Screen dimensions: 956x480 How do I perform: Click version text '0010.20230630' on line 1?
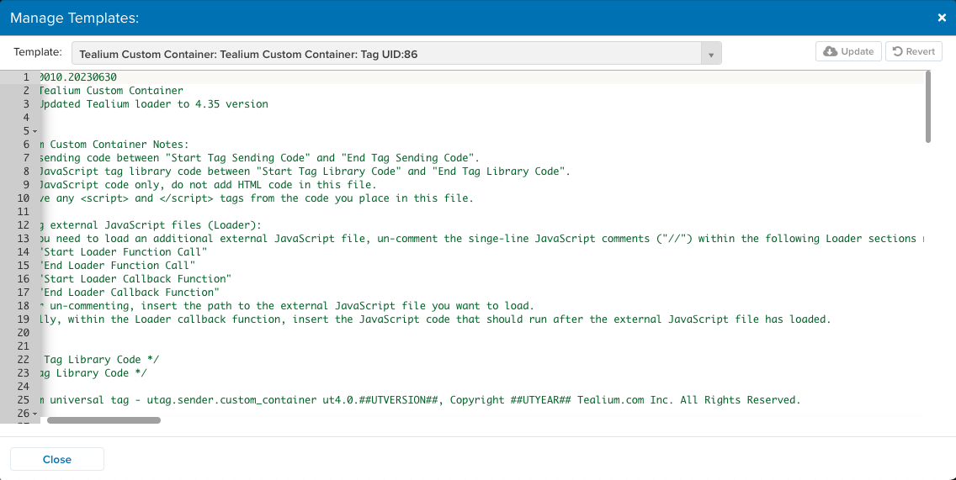point(78,77)
